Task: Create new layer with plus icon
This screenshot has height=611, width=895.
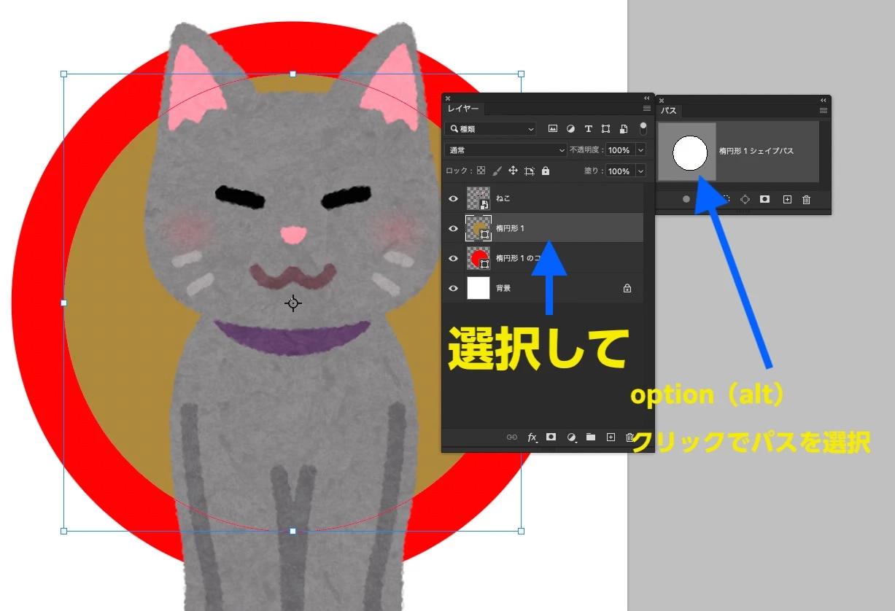Action: coord(611,437)
